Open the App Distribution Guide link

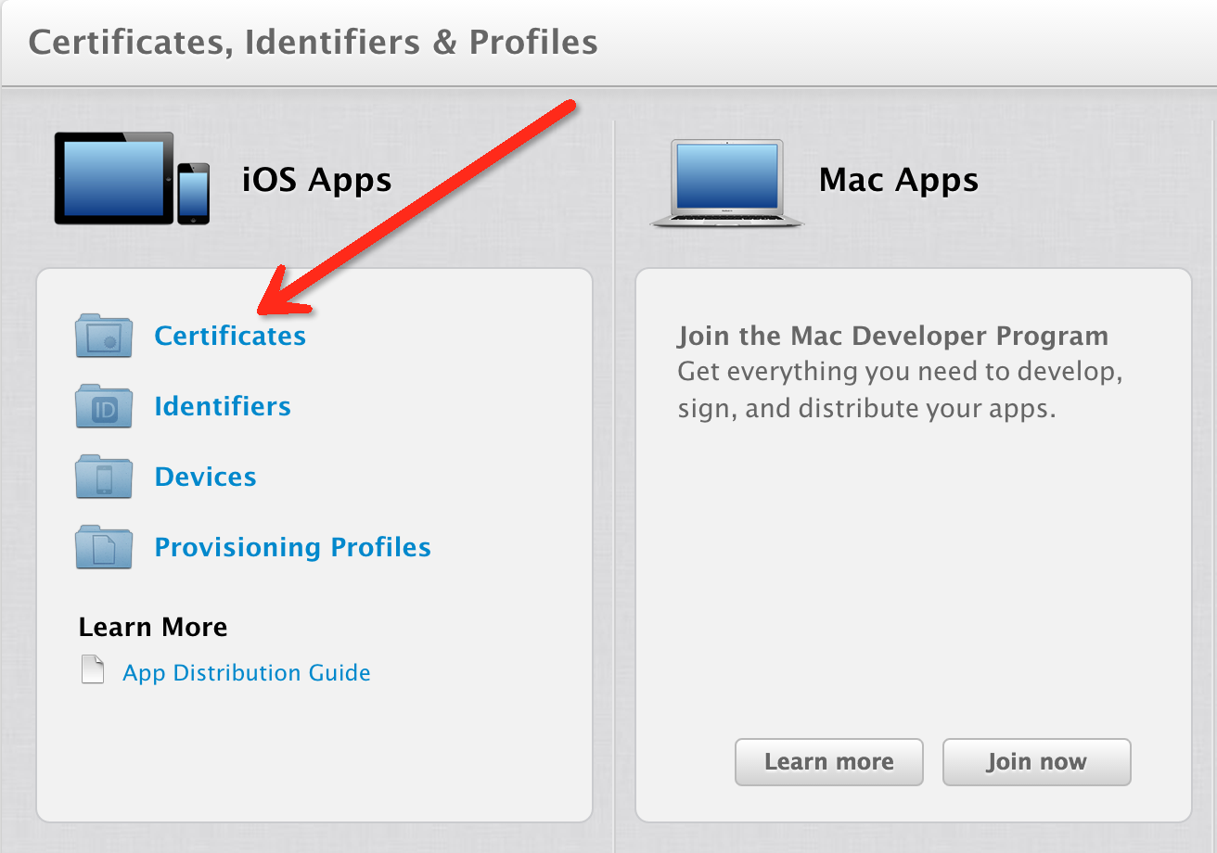[246, 672]
